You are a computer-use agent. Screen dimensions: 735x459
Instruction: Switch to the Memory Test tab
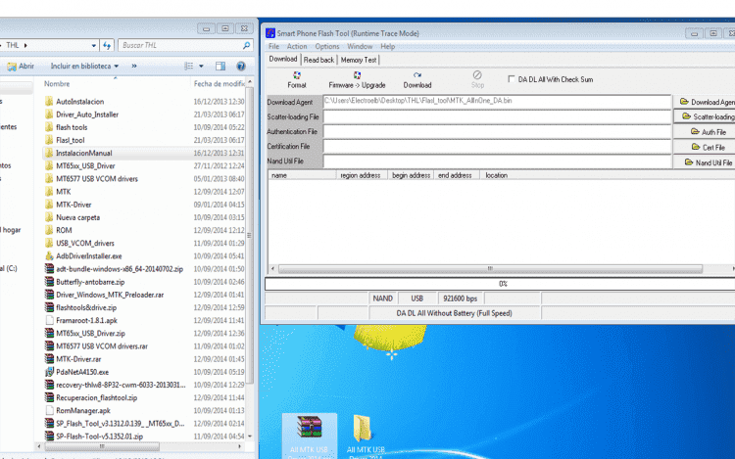tap(359, 60)
